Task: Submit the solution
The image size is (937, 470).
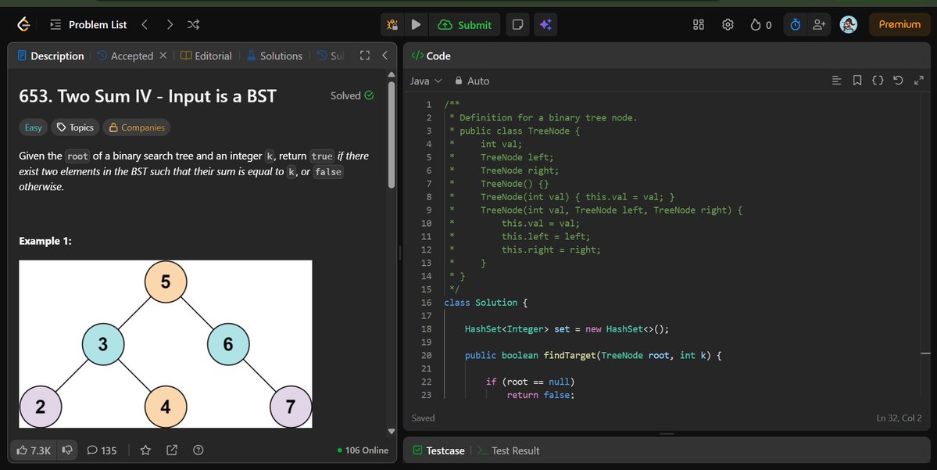Action: pos(465,24)
